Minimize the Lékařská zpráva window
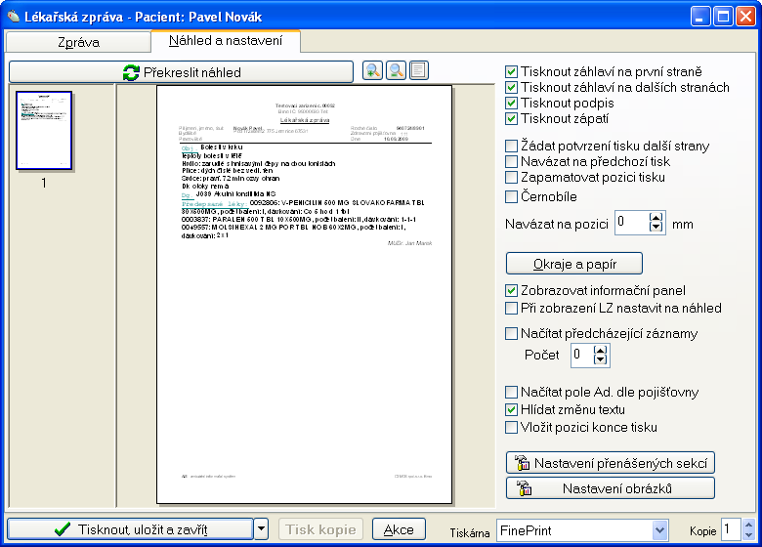762x547 pixels. click(x=699, y=17)
